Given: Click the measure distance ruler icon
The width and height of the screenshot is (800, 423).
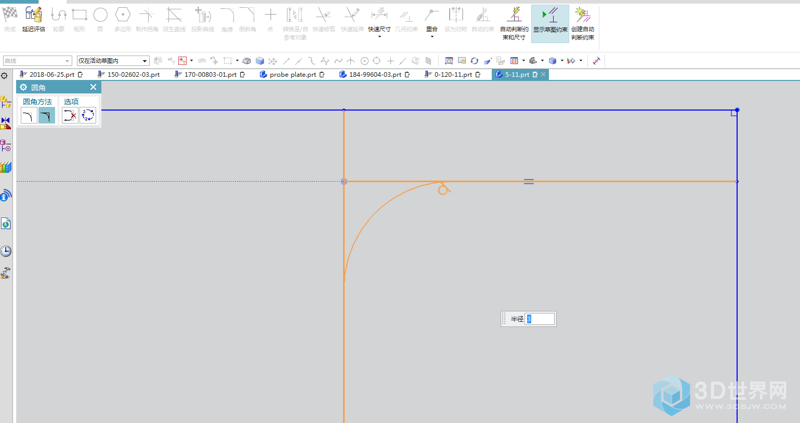Looking at the screenshot, I should [597, 61].
